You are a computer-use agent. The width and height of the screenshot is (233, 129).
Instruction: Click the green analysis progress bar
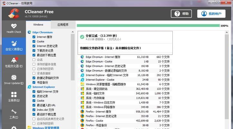[148, 25]
